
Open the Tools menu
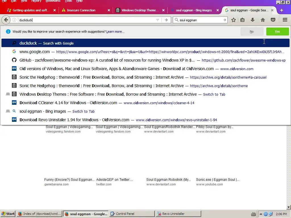(68, 1)
